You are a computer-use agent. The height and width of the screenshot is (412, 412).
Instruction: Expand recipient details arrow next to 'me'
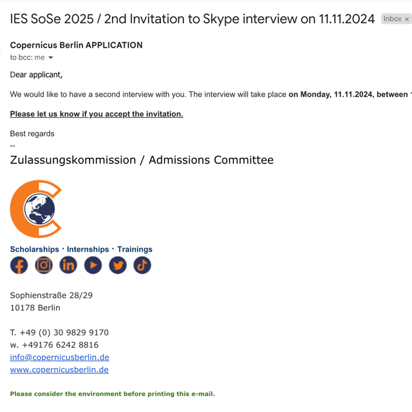(x=51, y=57)
